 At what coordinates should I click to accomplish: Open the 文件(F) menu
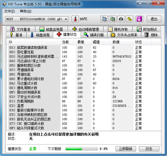[10, 11]
